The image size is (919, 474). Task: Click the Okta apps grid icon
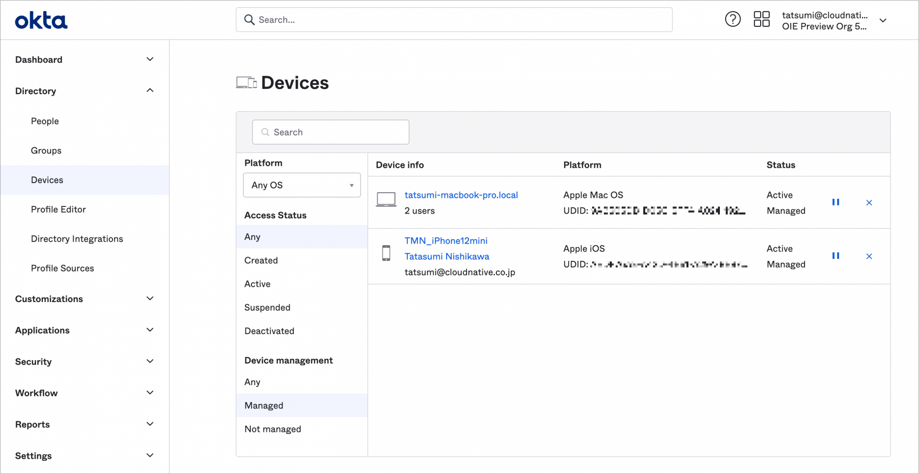pos(762,19)
